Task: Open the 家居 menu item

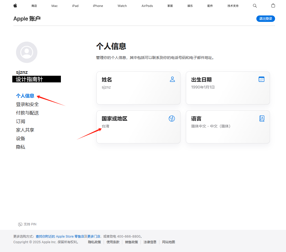Action: tap(170, 6)
